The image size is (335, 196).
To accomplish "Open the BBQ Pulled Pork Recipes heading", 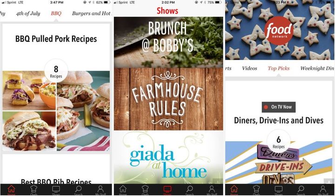I will pyautogui.click(x=56, y=39).
